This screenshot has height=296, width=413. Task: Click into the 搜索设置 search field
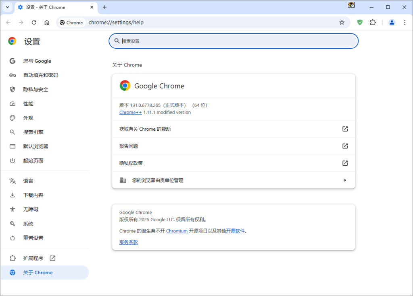pyautogui.click(x=234, y=41)
